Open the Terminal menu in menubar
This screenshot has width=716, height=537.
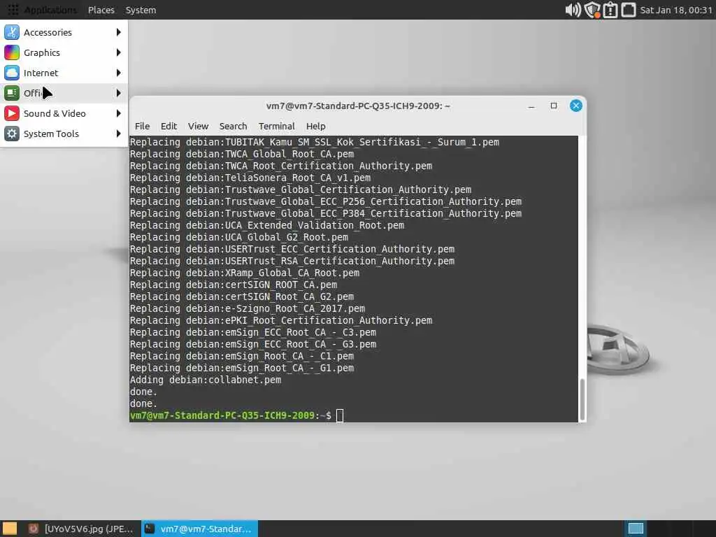[277, 126]
